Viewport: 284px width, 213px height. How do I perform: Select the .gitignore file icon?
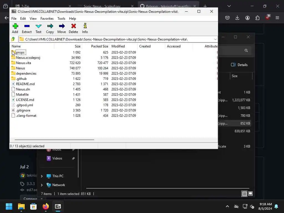click(13, 110)
